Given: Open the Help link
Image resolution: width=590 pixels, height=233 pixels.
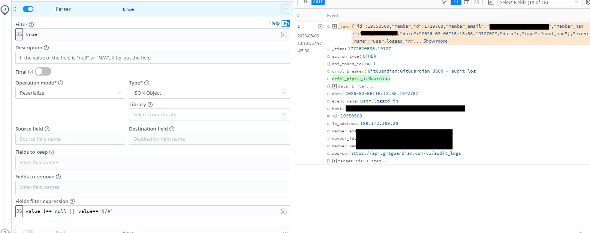Looking at the screenshot, I should [x=274, y=23].
